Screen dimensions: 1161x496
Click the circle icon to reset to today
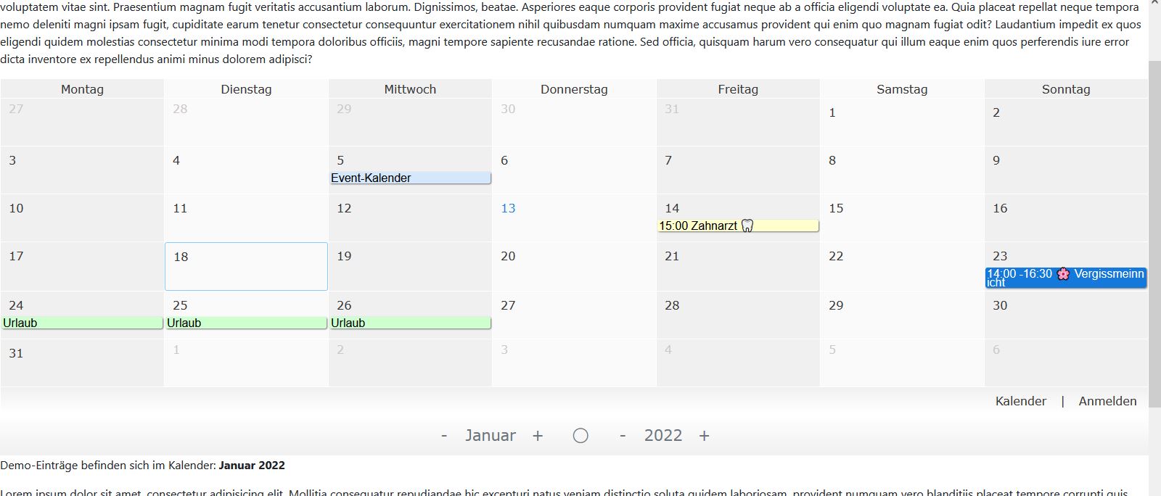pos(580,436)
